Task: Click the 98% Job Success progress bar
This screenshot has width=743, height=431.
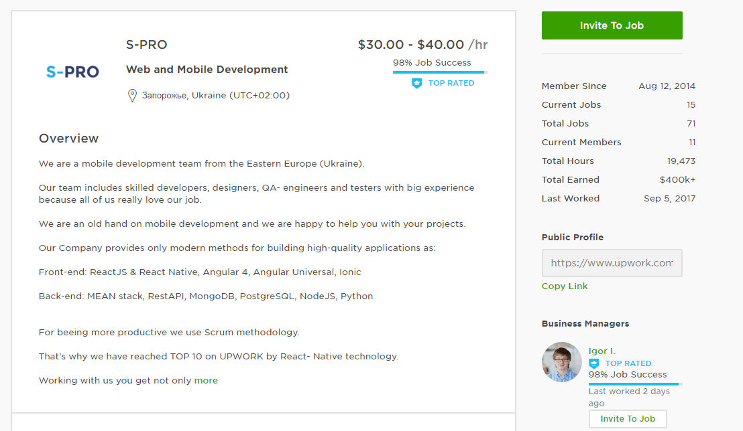Action: point(439,72)
